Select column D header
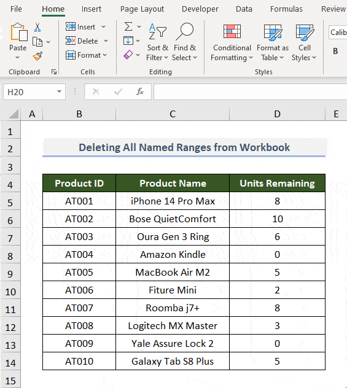The height and width of the screenshot is (388, 347). click(277, 114)
